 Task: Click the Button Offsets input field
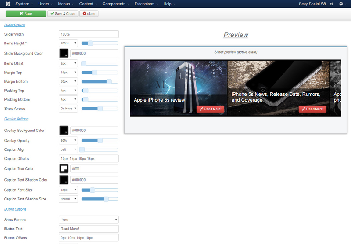(x=89, y=238)
